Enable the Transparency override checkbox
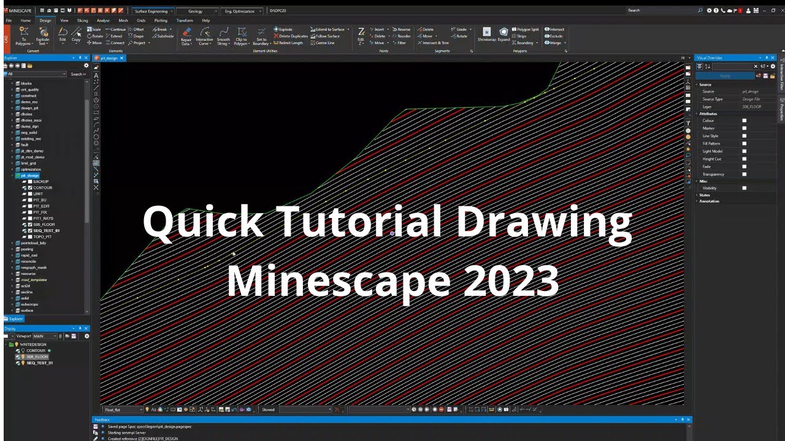 coord(745,175)
